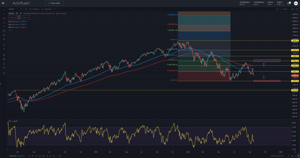Click the UsaTec 1D chart title
The width and height of the screenshot is (300, 158).
click(x=13, y=13)
